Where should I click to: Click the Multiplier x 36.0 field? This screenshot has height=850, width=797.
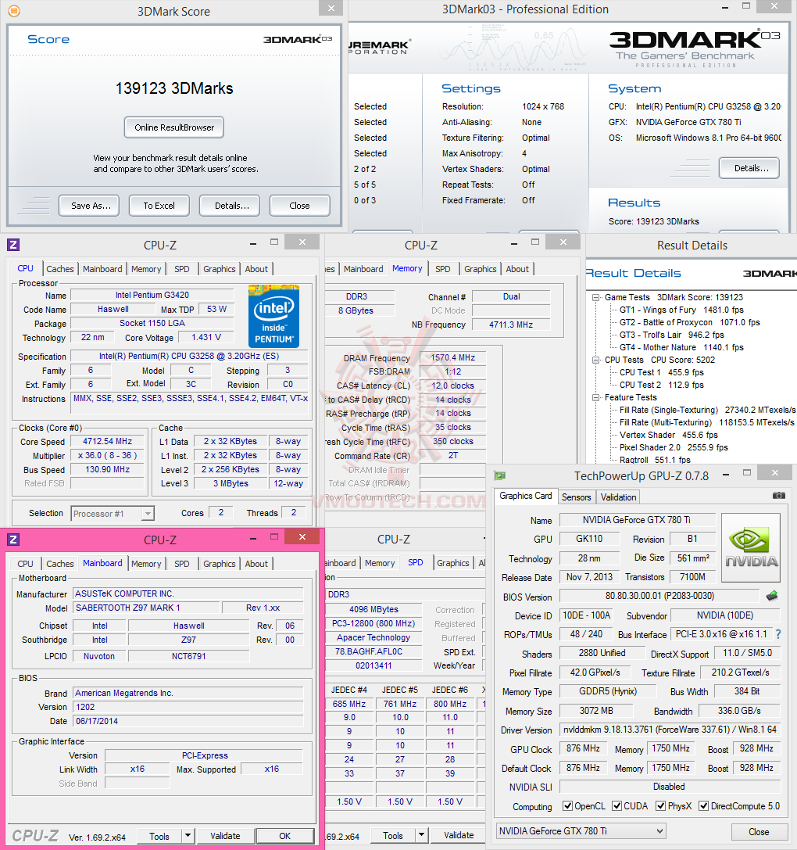(x=107, y=455)
